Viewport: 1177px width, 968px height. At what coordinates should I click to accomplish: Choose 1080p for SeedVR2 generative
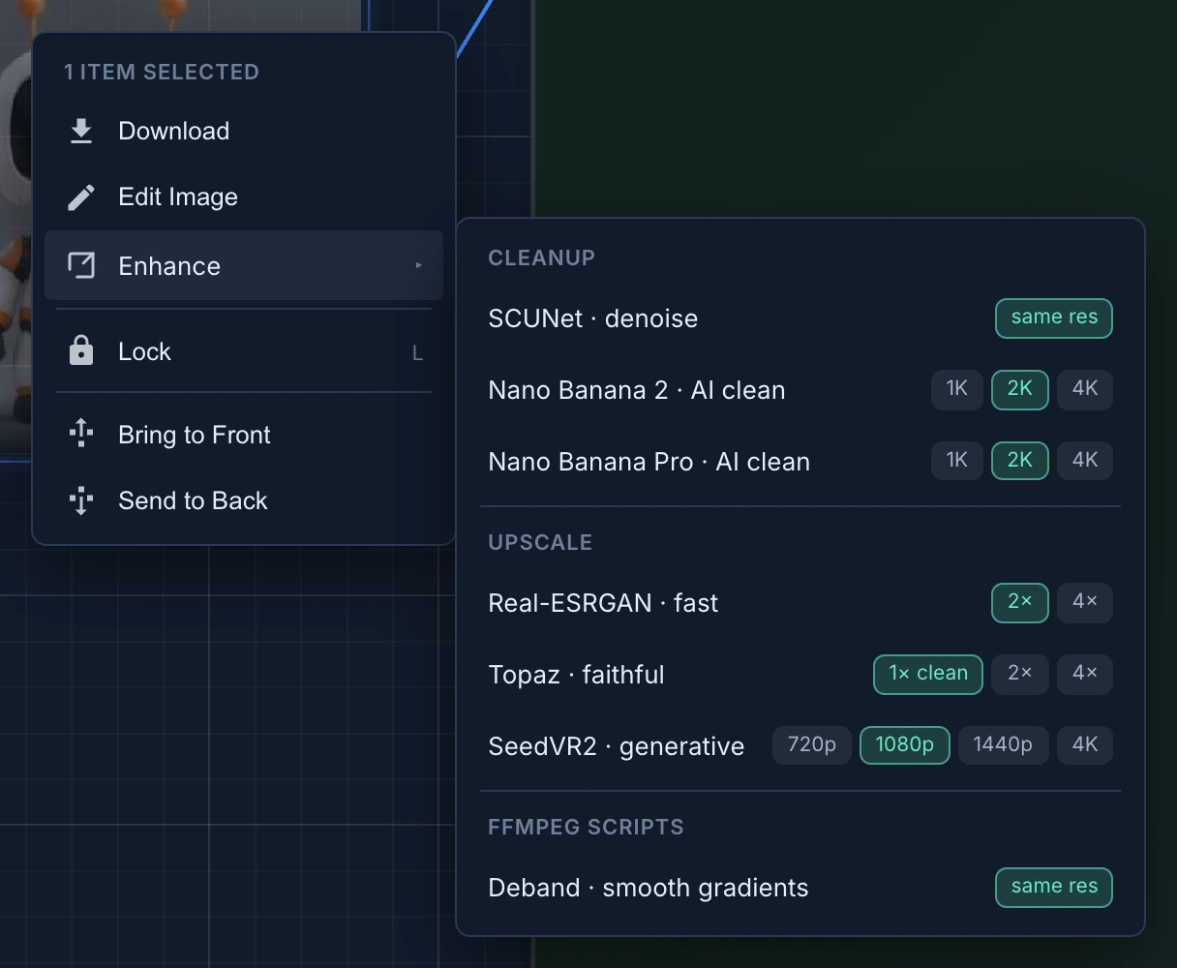pyautogui.click(x=905, y=745)
